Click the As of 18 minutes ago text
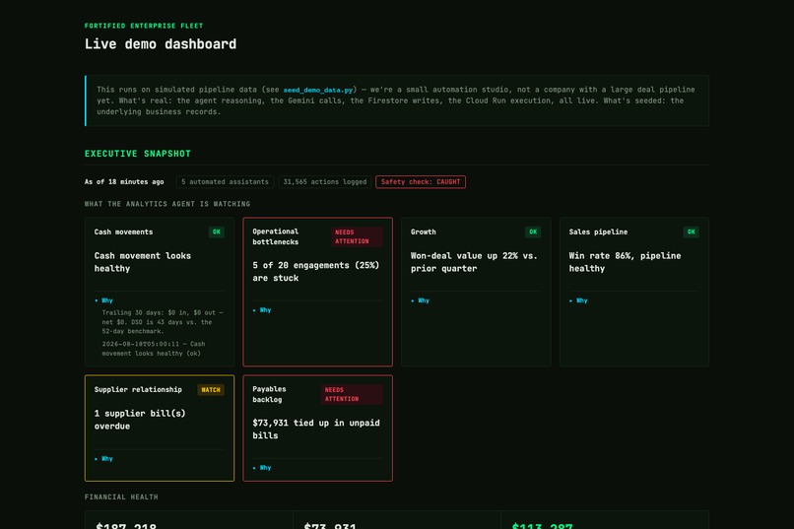Image resolution: width=794 pixels, height=529 pixels. tap(124, 181)
